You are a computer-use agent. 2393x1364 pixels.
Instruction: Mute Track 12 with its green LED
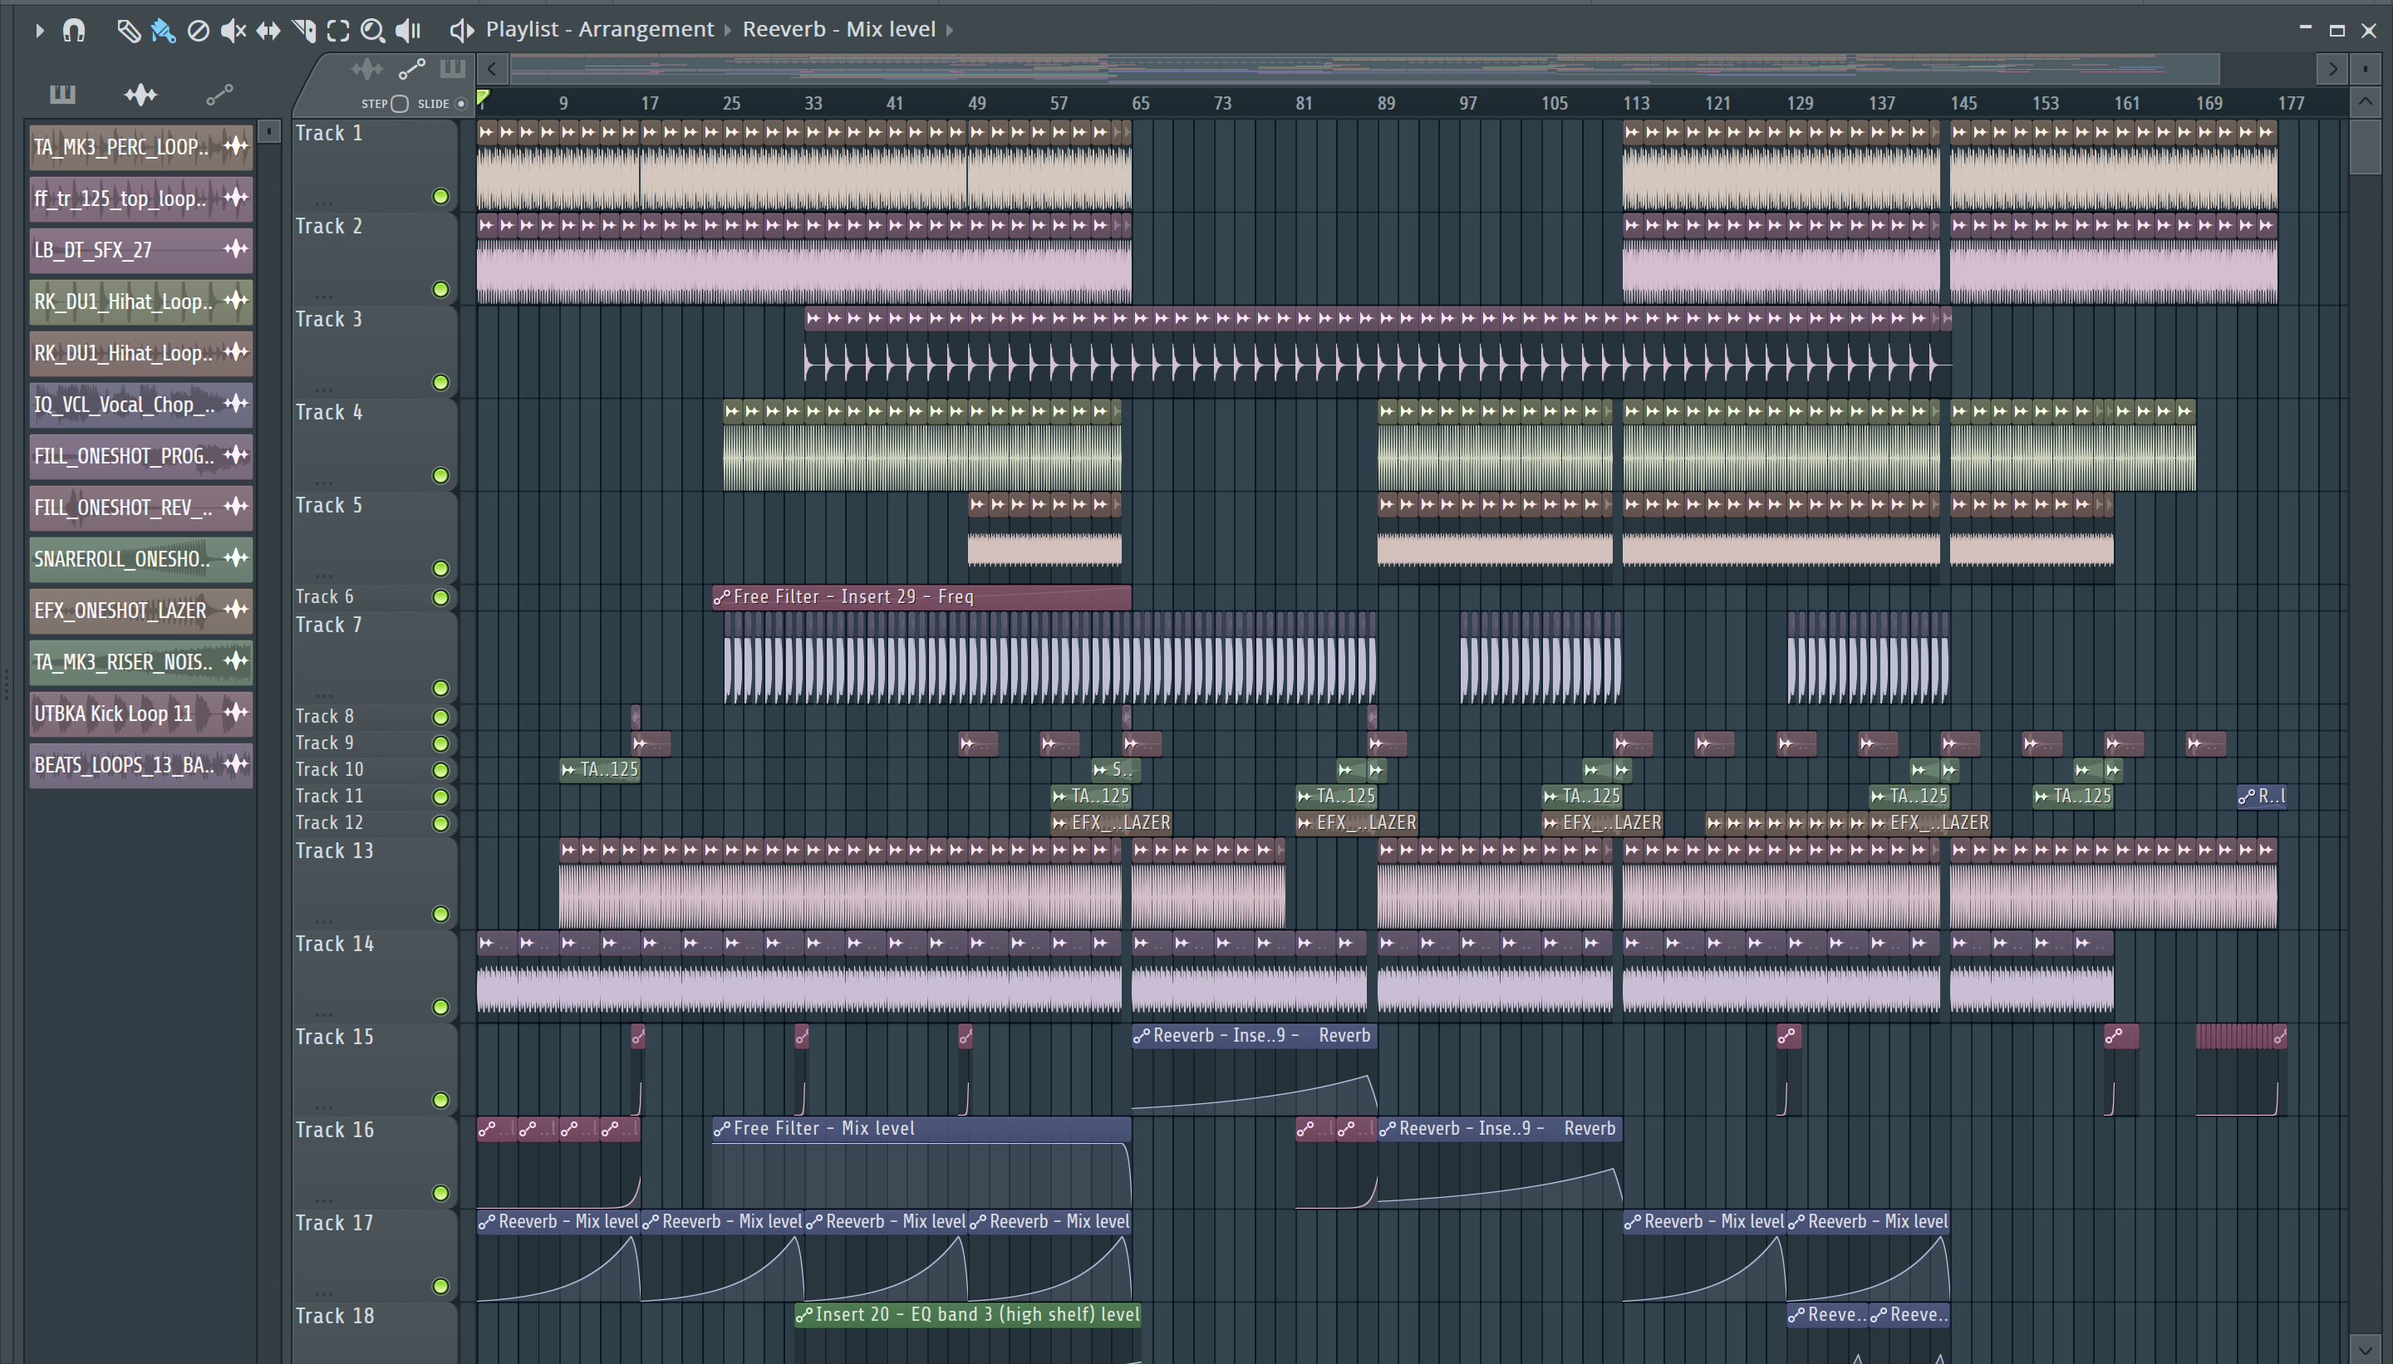[440, 822]
